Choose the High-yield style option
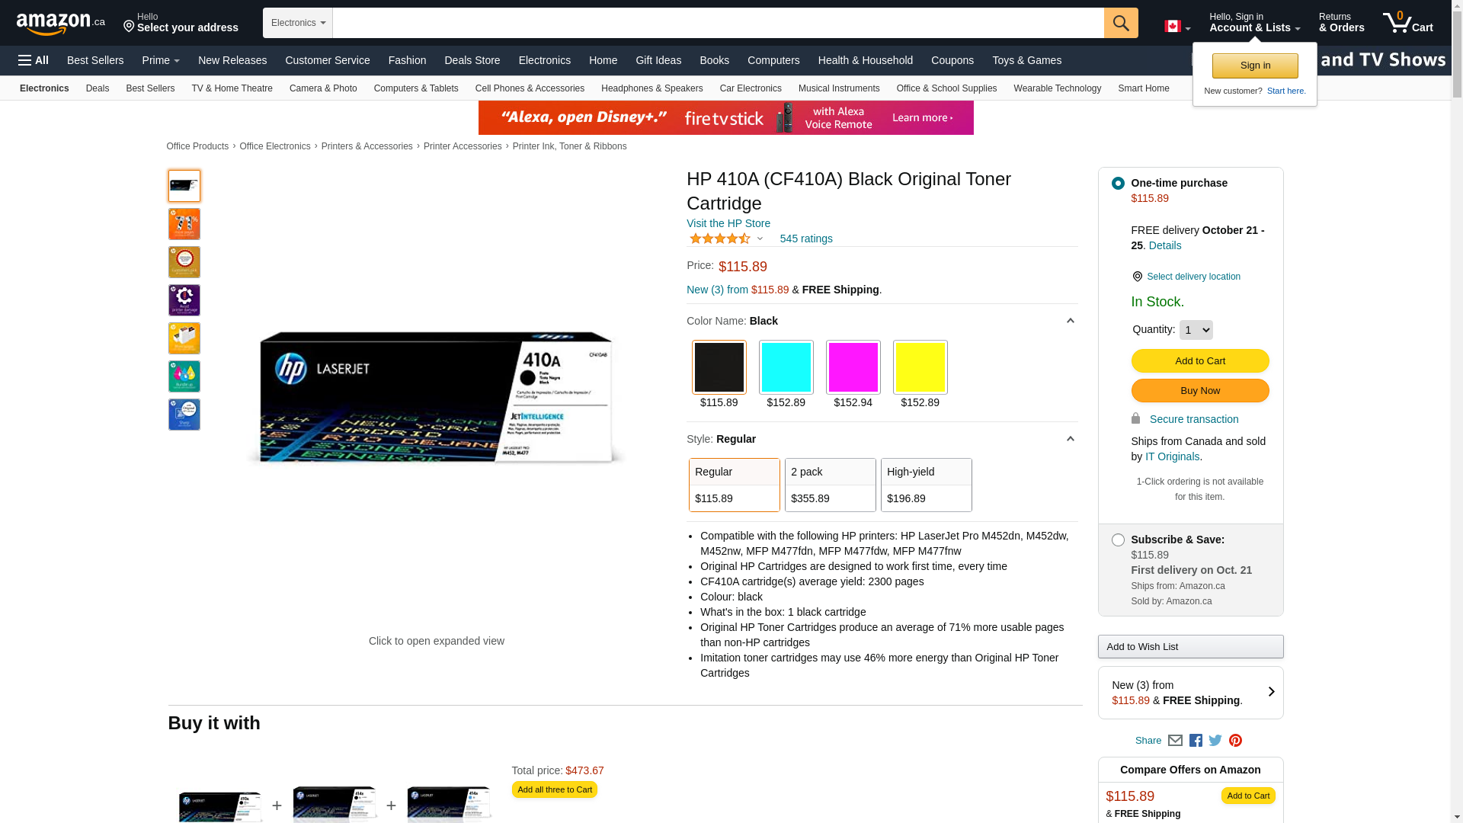Screen dimensions: 1463x823 click(926, 485)
